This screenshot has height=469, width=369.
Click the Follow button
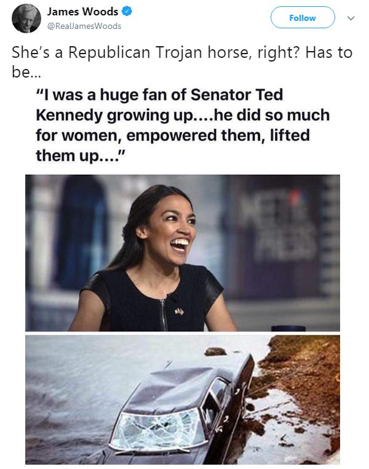pos(303,18)
